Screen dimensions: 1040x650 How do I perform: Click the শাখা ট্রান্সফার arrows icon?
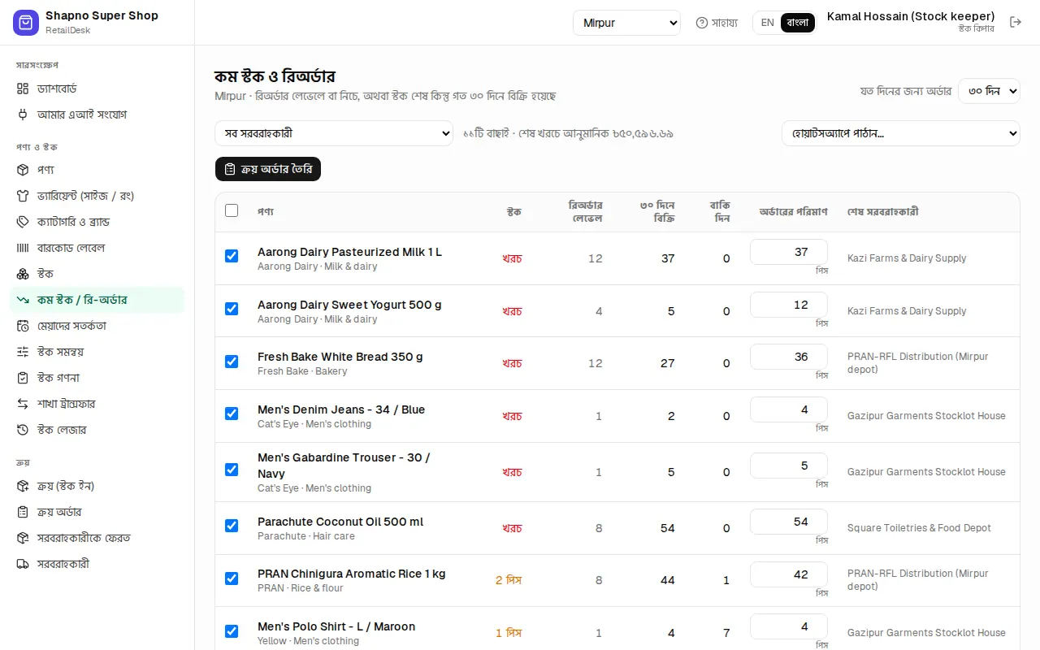tap(23, 404)
